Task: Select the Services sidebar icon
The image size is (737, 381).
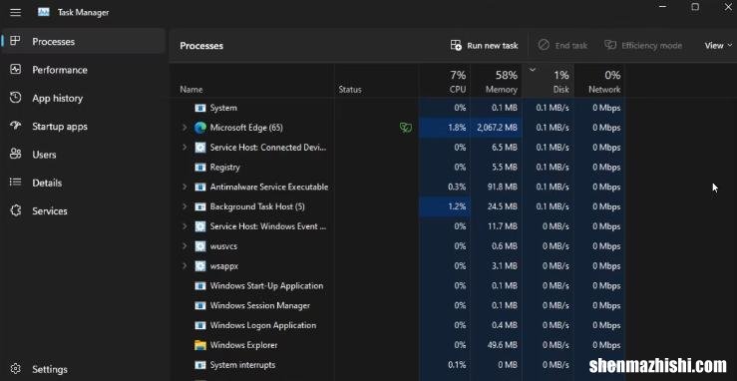Action: [16, 210]
